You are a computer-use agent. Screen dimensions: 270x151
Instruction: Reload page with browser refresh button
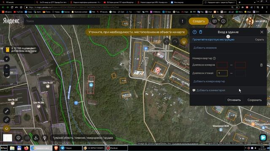point(12,8)
